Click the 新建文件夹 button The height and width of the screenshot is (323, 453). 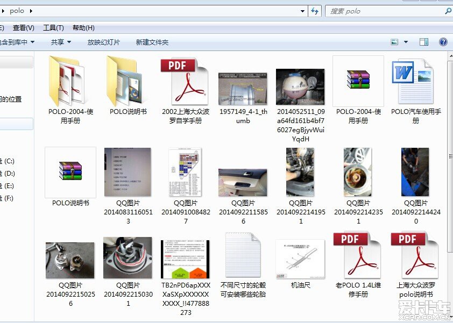(x=152, y=42)
